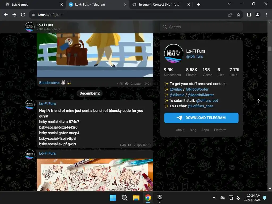Go back to previous page arrow

click(6, 15)
